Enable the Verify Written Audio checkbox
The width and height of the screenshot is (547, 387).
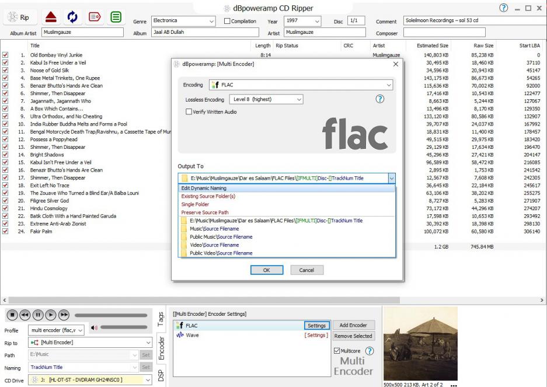(189, 112)
